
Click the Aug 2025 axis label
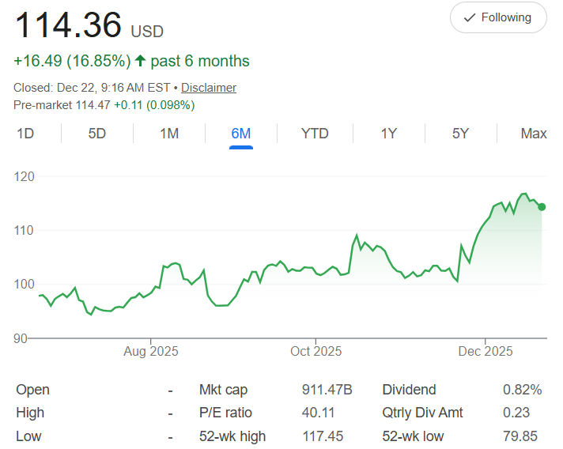[152, 351]
